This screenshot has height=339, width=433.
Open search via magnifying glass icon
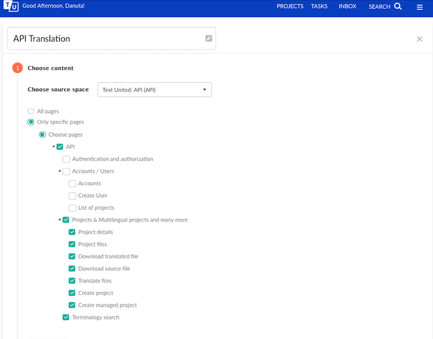[x=398, y=6]
